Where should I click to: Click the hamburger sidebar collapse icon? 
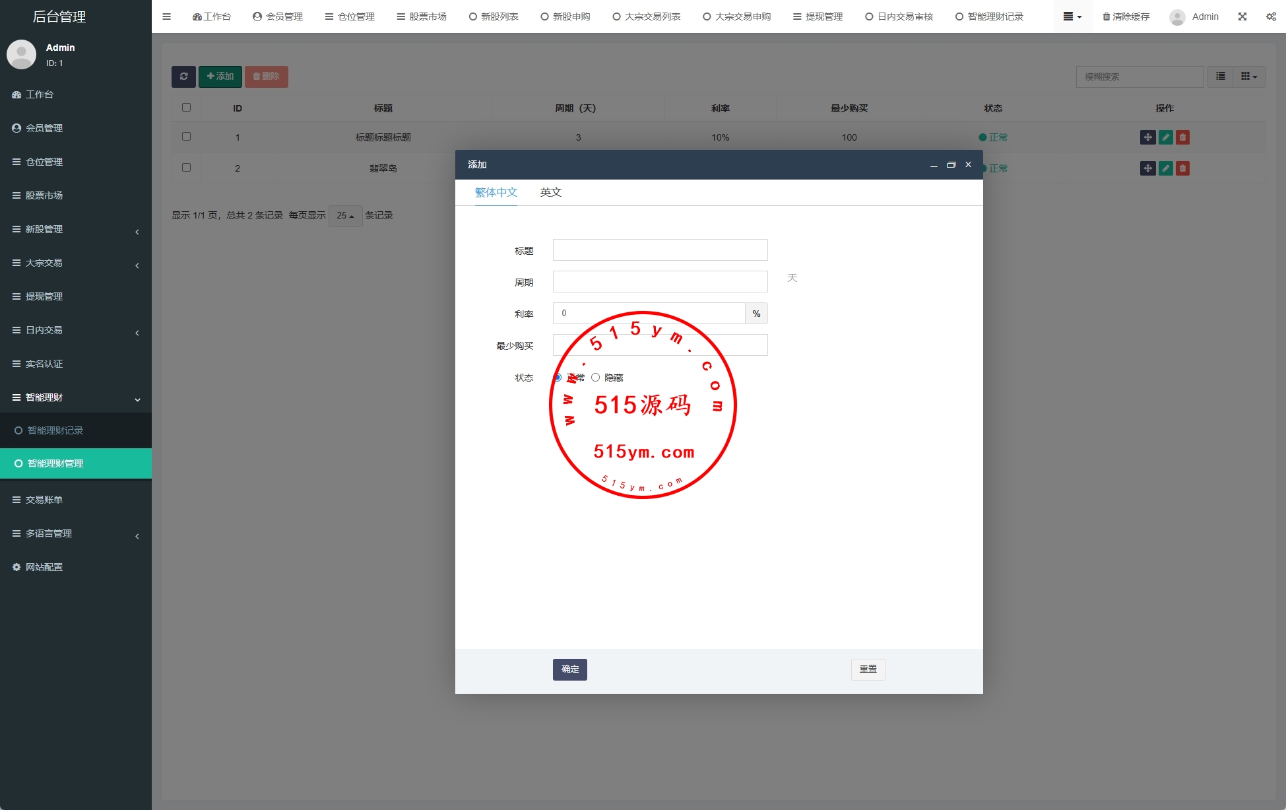(166, 17)
